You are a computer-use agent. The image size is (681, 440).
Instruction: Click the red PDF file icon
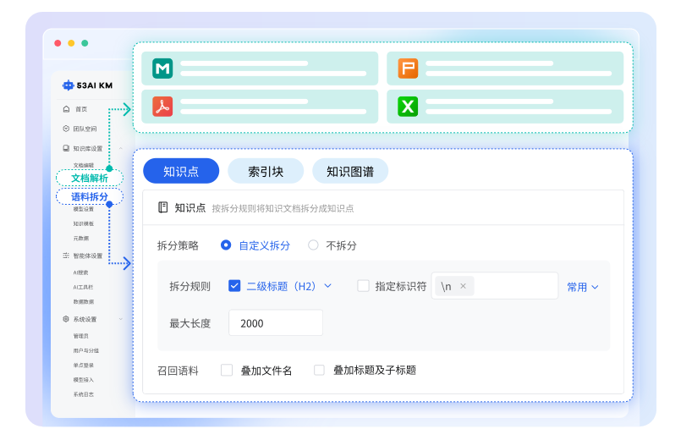coord(162,107)
